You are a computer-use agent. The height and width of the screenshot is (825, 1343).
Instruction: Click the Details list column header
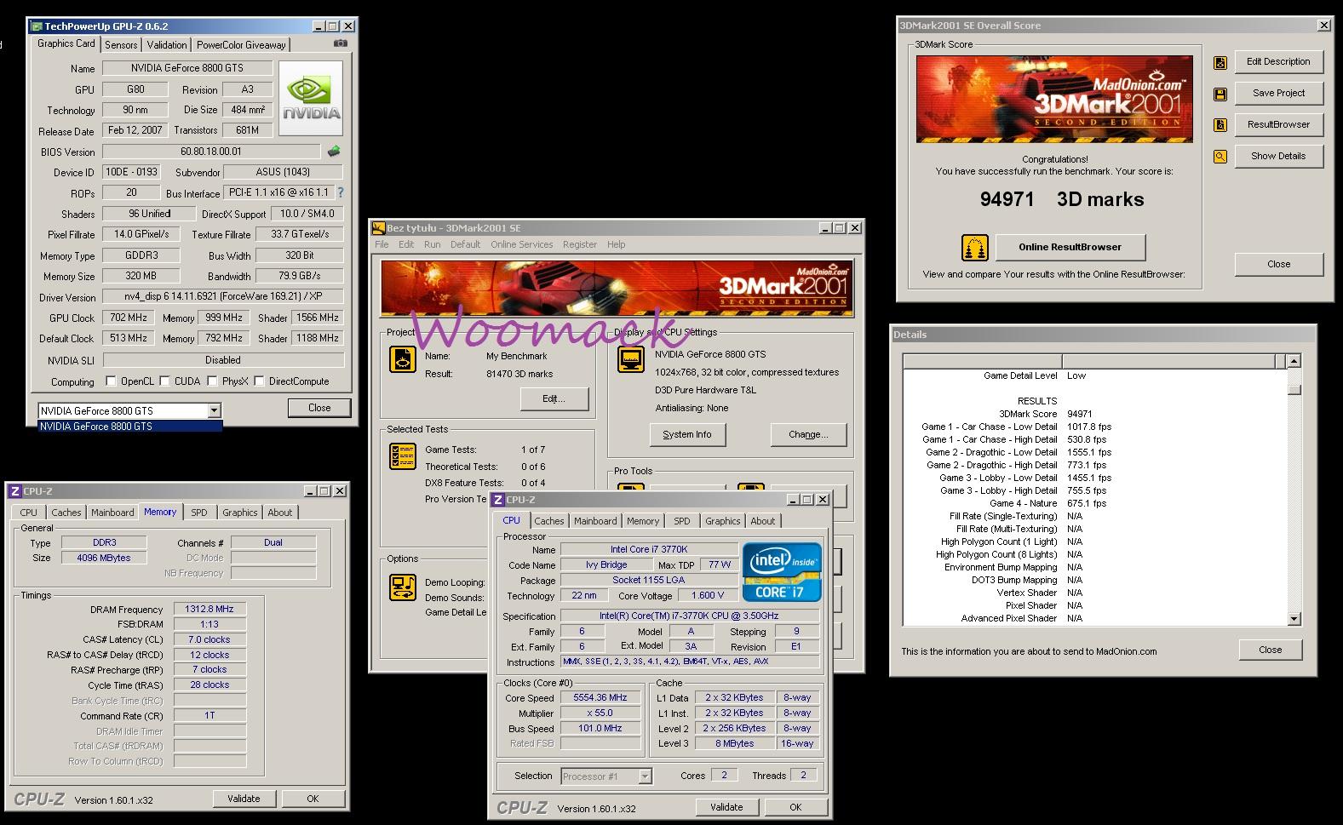pos(1094,361)
